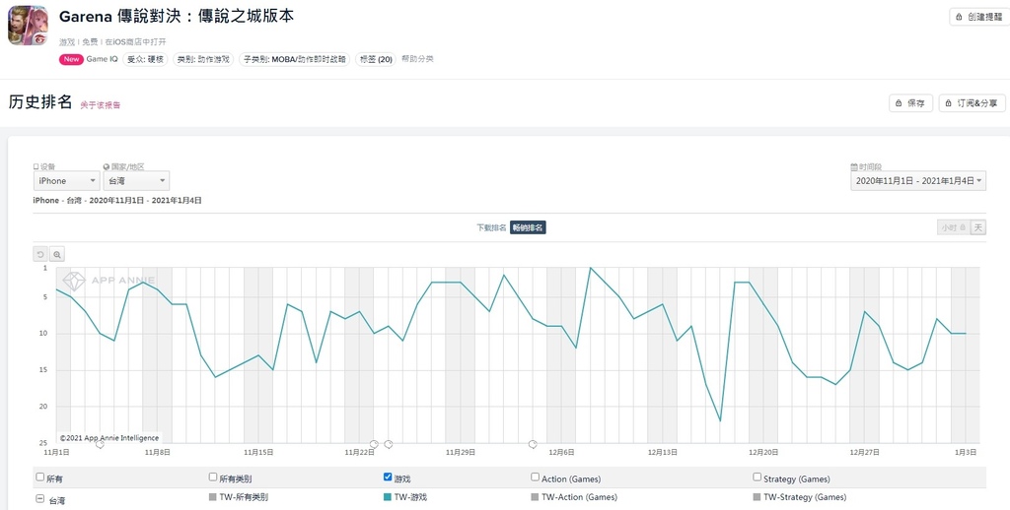Click the chart low point at rank 22

pos(720,421)
